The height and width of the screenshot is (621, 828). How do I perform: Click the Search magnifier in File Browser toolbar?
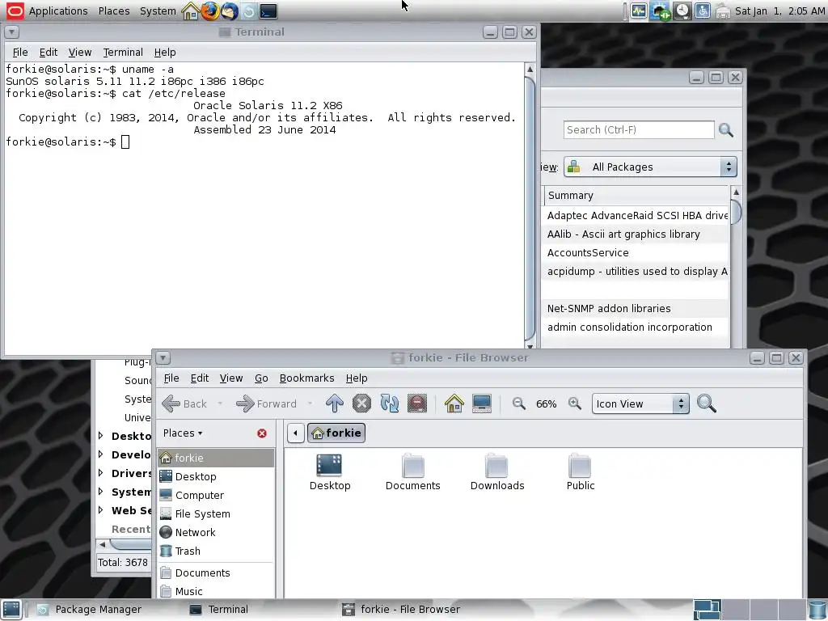(707, 403)
